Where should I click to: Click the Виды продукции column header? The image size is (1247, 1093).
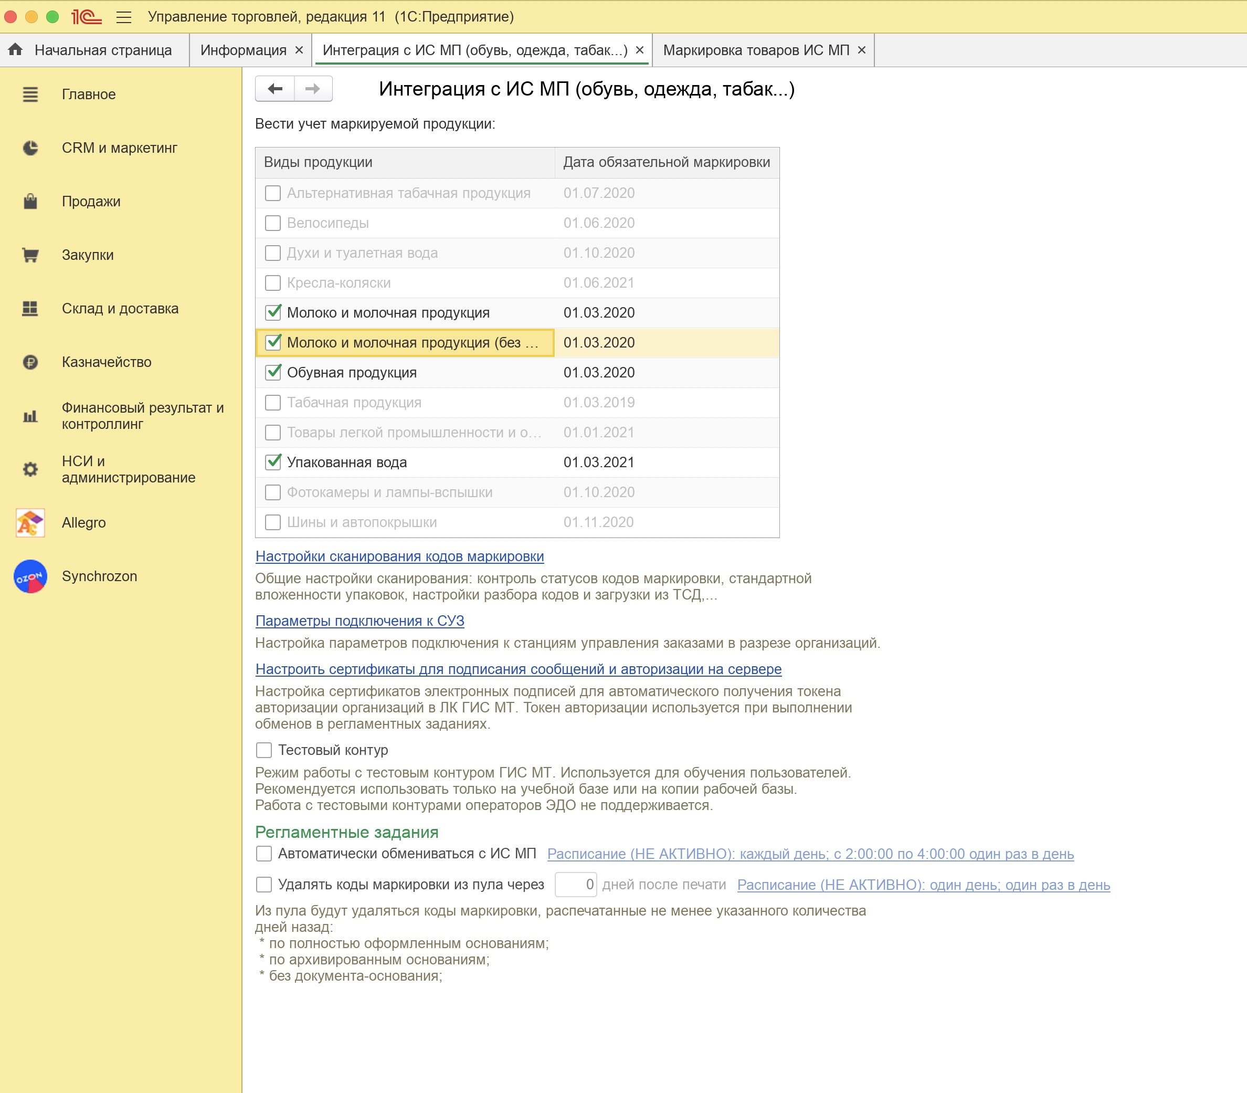(x=405, y=162)
